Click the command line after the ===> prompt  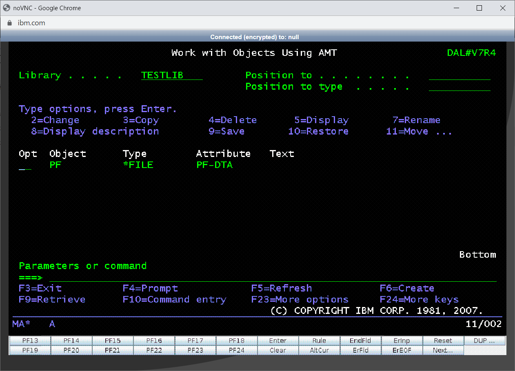pyautogui.click(x=273, y=277)
